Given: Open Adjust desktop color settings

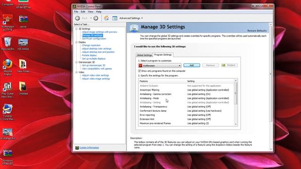Looking at the screenshot, I should pos(97,49).
